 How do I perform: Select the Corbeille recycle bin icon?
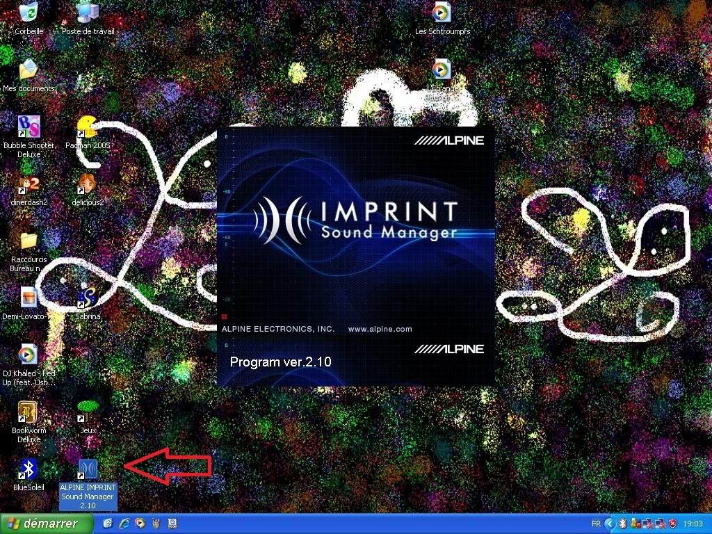coord(29,13)
